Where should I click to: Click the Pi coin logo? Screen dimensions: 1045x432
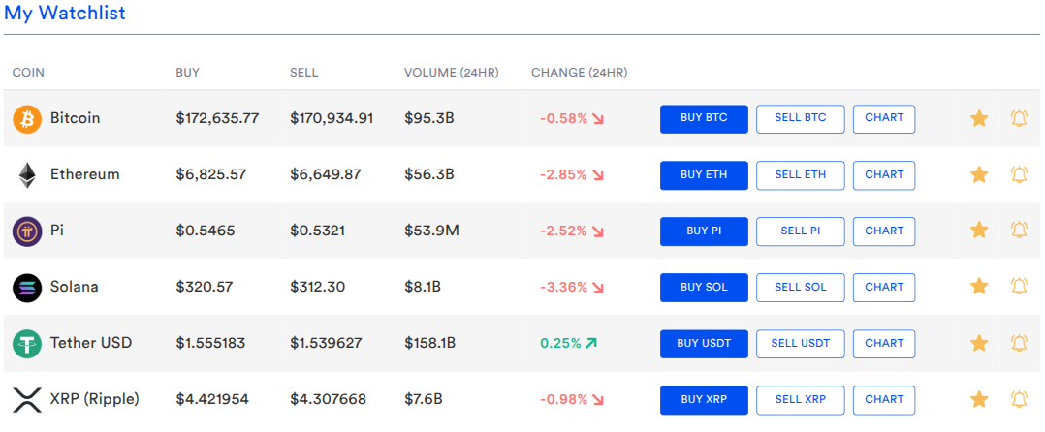[27, 231]
